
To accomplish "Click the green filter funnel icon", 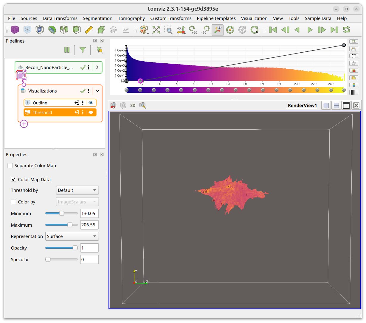I will (83, 50).
